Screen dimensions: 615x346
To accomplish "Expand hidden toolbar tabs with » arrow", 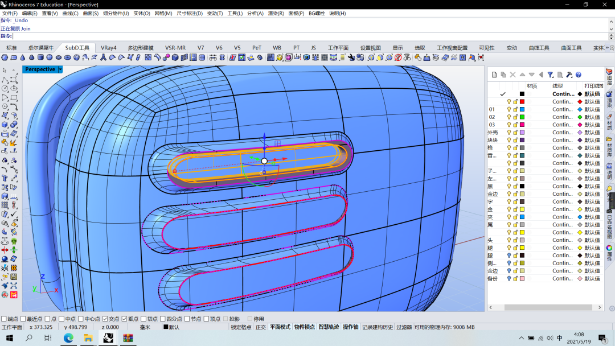I will coord(607,48).
